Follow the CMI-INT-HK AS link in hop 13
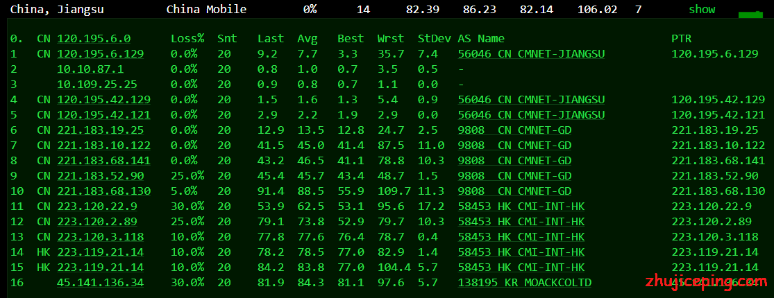This screenshot has height=298, width=774. 521,238
